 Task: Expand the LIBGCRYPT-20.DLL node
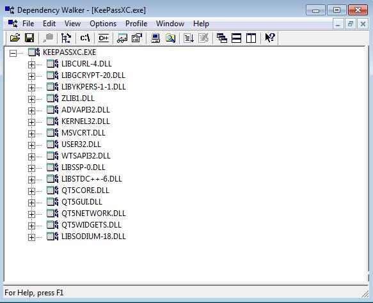pyautogui.click(x=31, y=76)
